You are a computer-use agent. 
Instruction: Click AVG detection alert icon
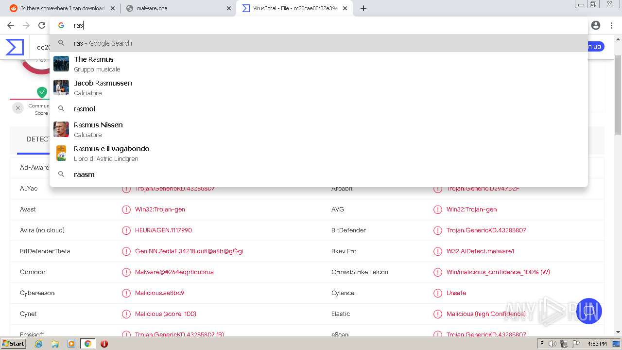point(437,210)
